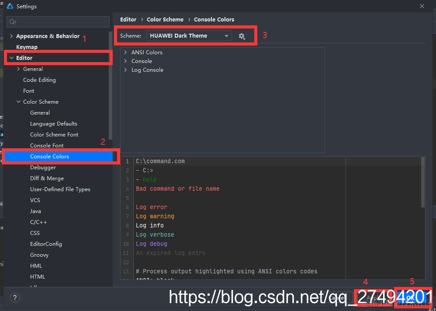Select Code Editing settings page
Screen dimensions: 436x311
point(39,80)
